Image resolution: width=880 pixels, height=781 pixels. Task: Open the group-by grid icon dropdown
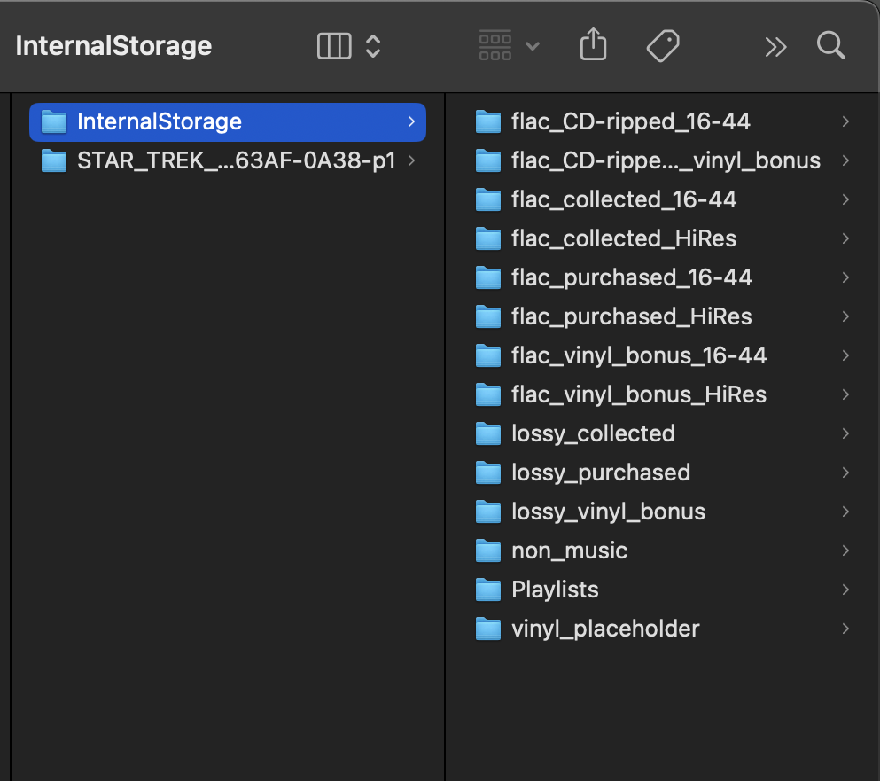coord(509,45)
